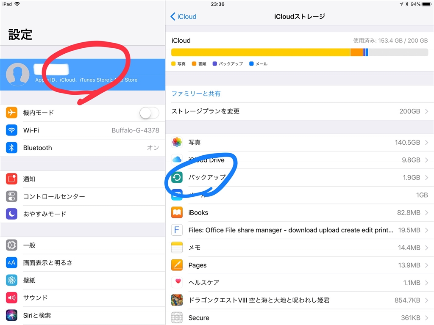Expand the ドラゴンクエストVIII 854.7KB chevron
Viewport: 434px width, 325px height.
tap(426, 300)
